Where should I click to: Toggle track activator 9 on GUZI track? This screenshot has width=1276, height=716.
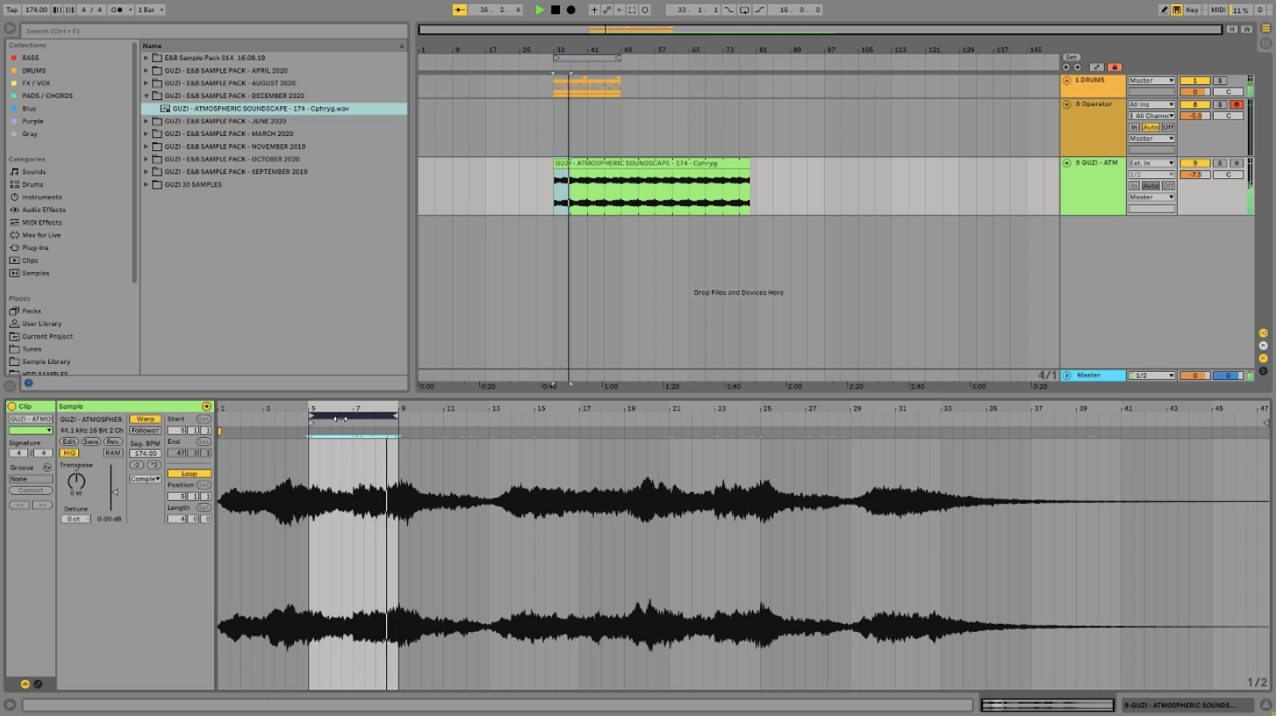pos(1194,163)
